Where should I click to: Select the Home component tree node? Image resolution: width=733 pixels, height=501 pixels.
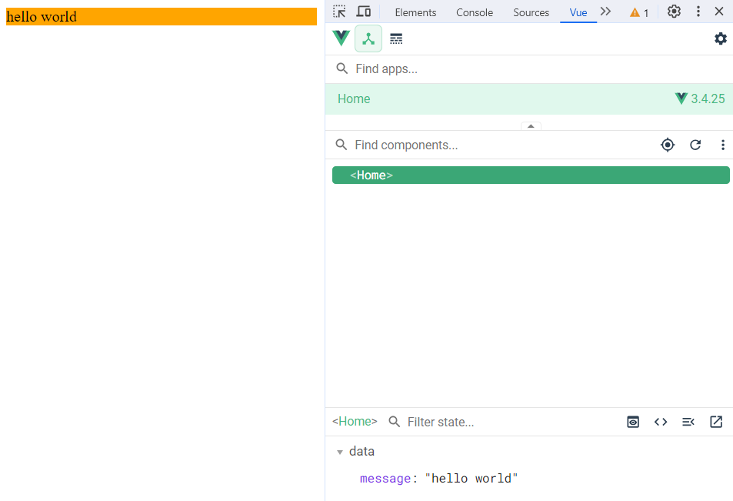coord(372,175)
